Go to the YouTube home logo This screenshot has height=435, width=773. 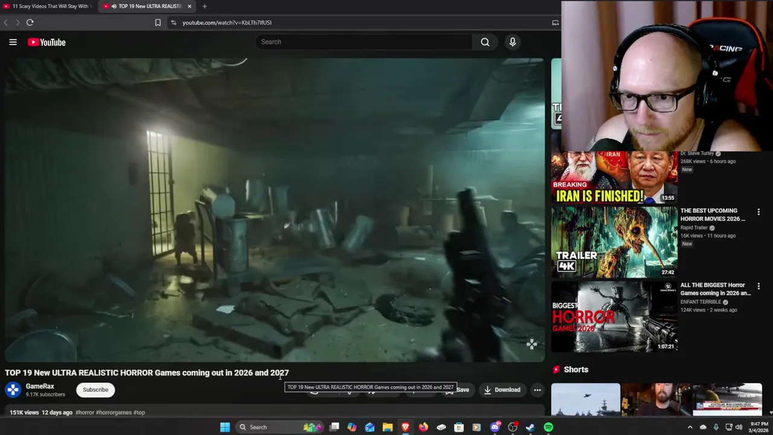(x=47, y=42)
